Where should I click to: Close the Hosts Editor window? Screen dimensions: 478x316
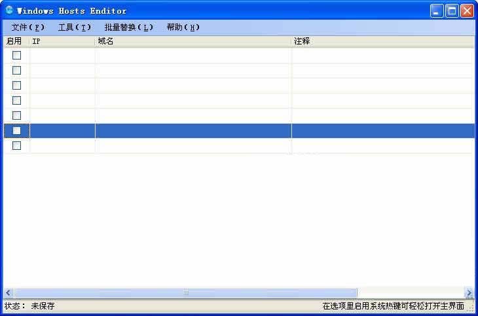click(x=467, y=10)
